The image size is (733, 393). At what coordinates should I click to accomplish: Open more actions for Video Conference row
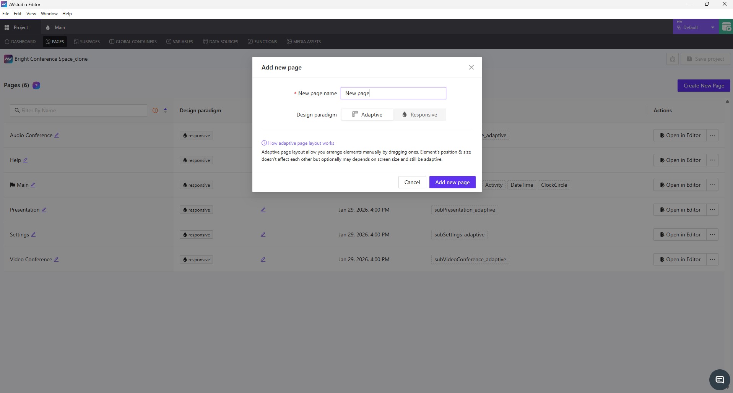[x=712, y=259]
